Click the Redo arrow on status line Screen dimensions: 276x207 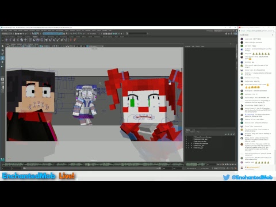(x=26, y=33)
